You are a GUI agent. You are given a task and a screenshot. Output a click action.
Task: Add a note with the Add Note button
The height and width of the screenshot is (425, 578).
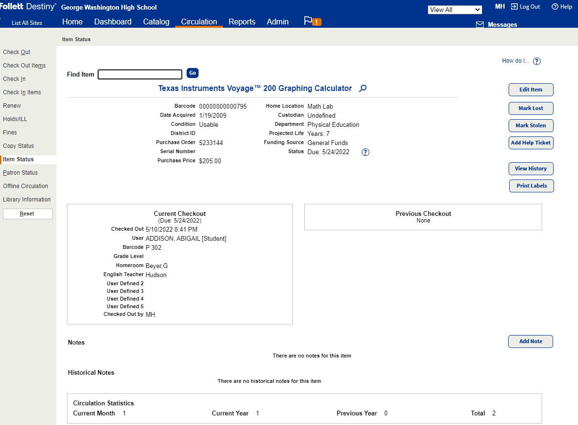pos(530,341)
